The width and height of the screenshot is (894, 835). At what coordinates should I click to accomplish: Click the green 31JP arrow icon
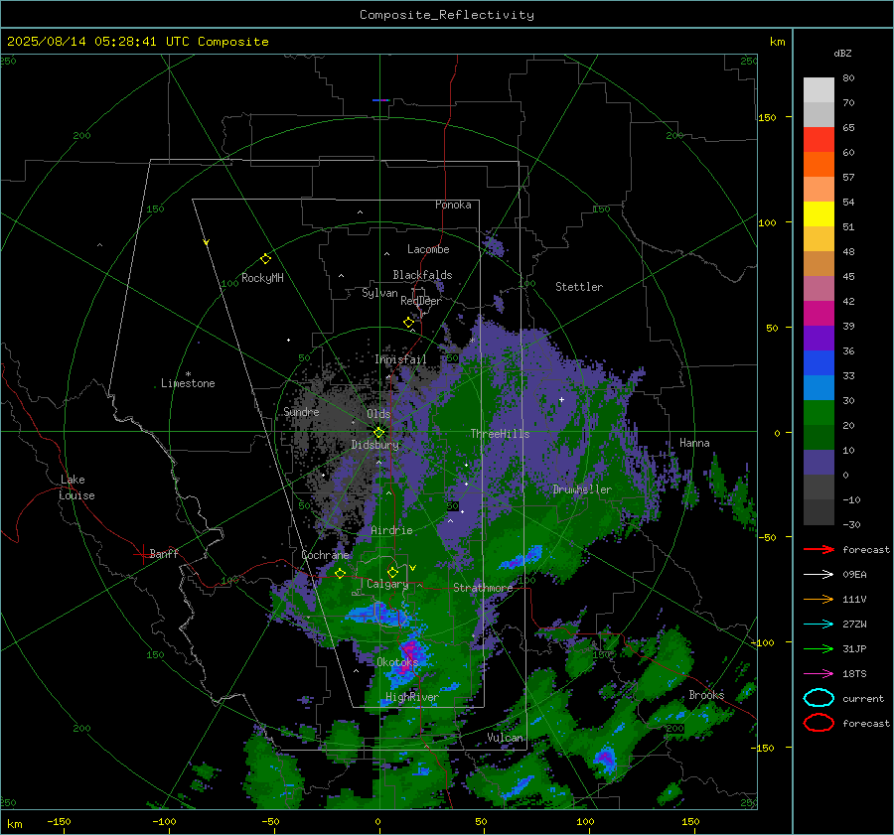tap(819, 648)
